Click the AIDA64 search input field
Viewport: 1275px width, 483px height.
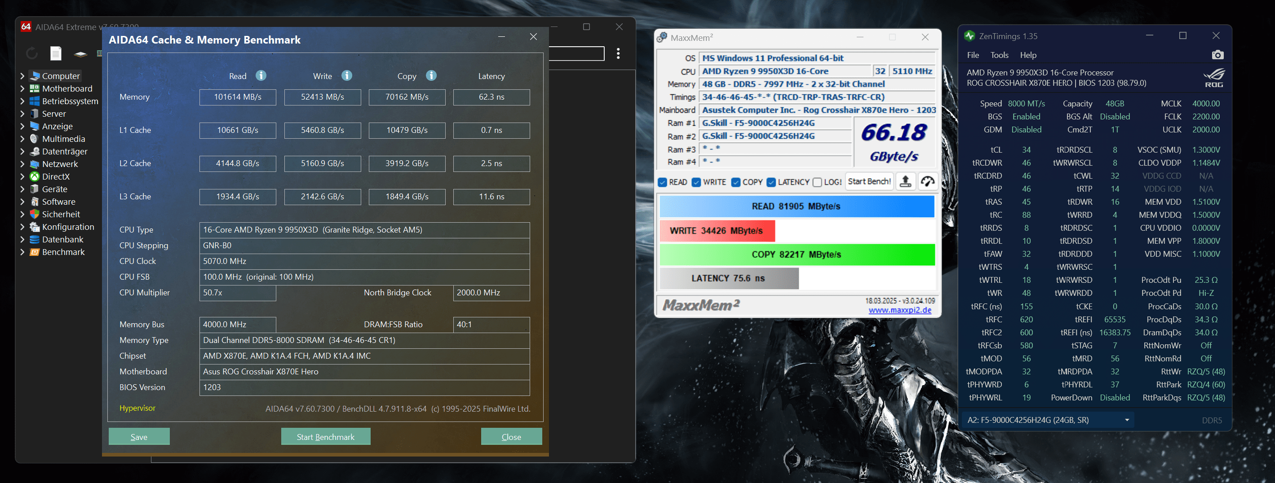point(576,53)
